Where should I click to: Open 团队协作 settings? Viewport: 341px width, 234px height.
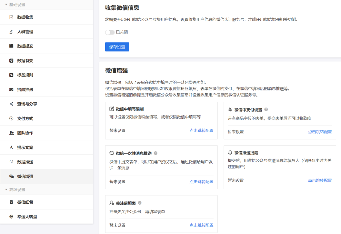click(x=47, y=133)
